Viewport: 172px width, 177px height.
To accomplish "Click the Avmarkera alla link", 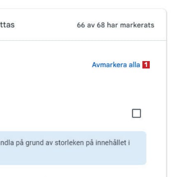I will [116, 65].
